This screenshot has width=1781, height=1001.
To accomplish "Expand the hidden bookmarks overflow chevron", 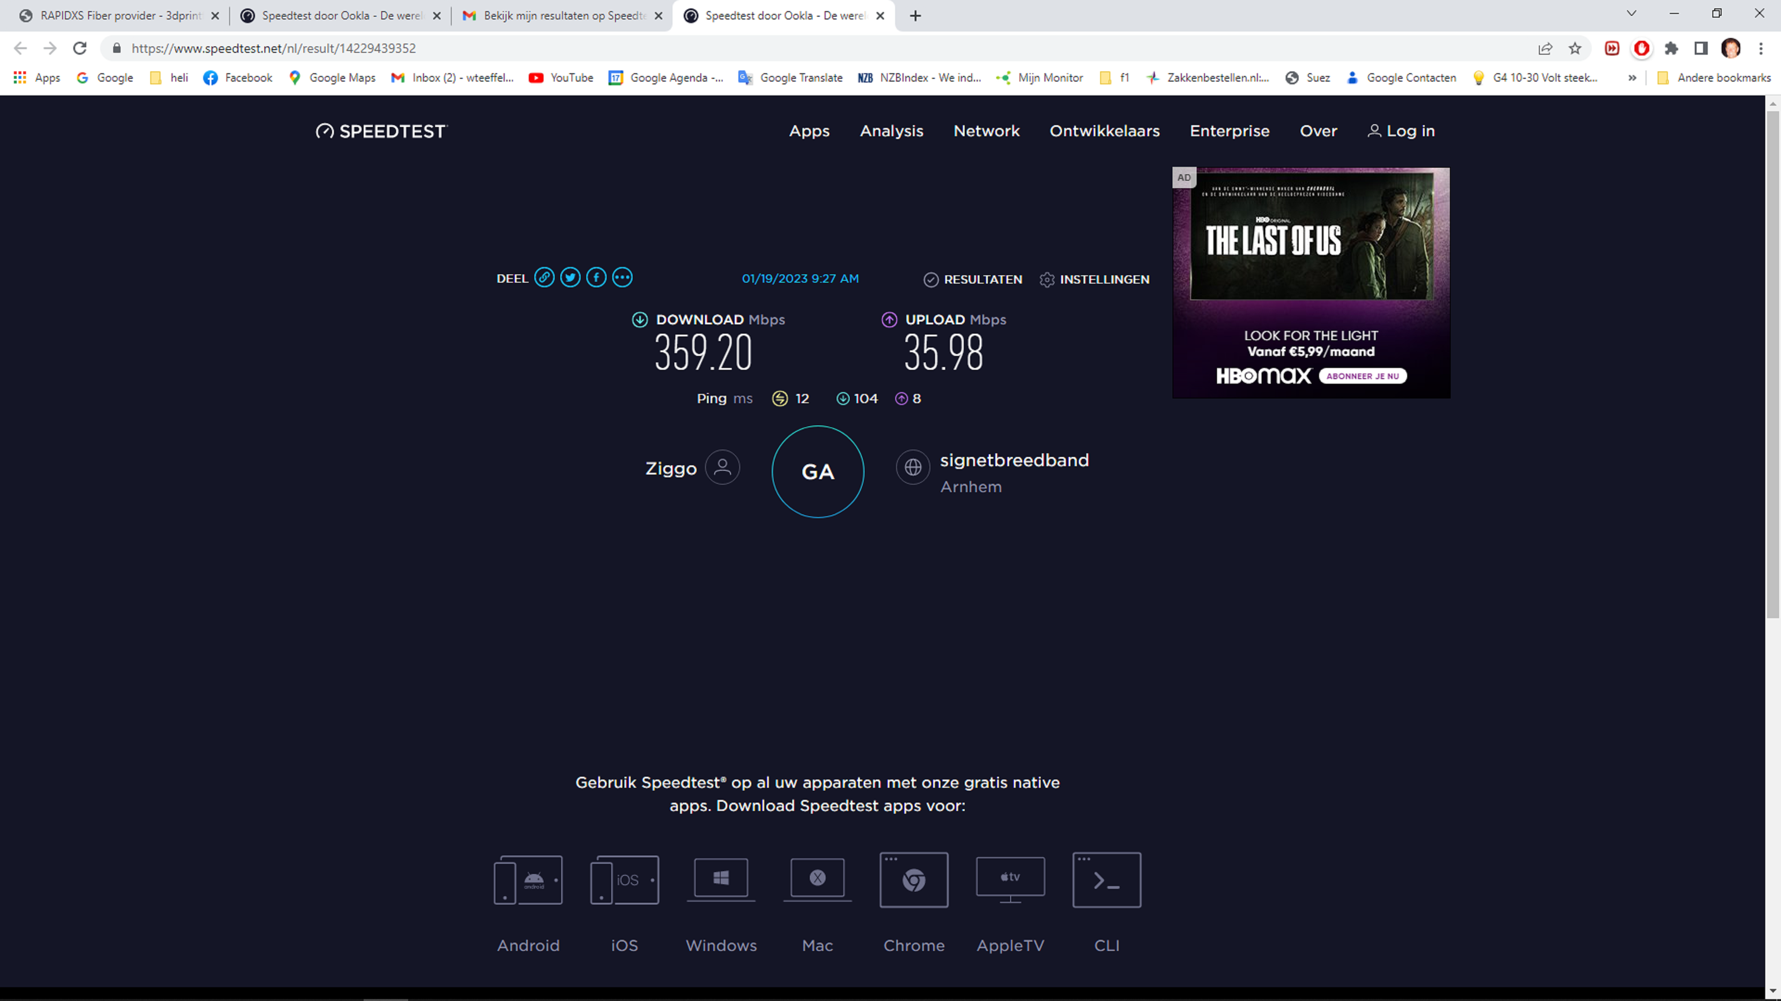I will coord(1633,78).
